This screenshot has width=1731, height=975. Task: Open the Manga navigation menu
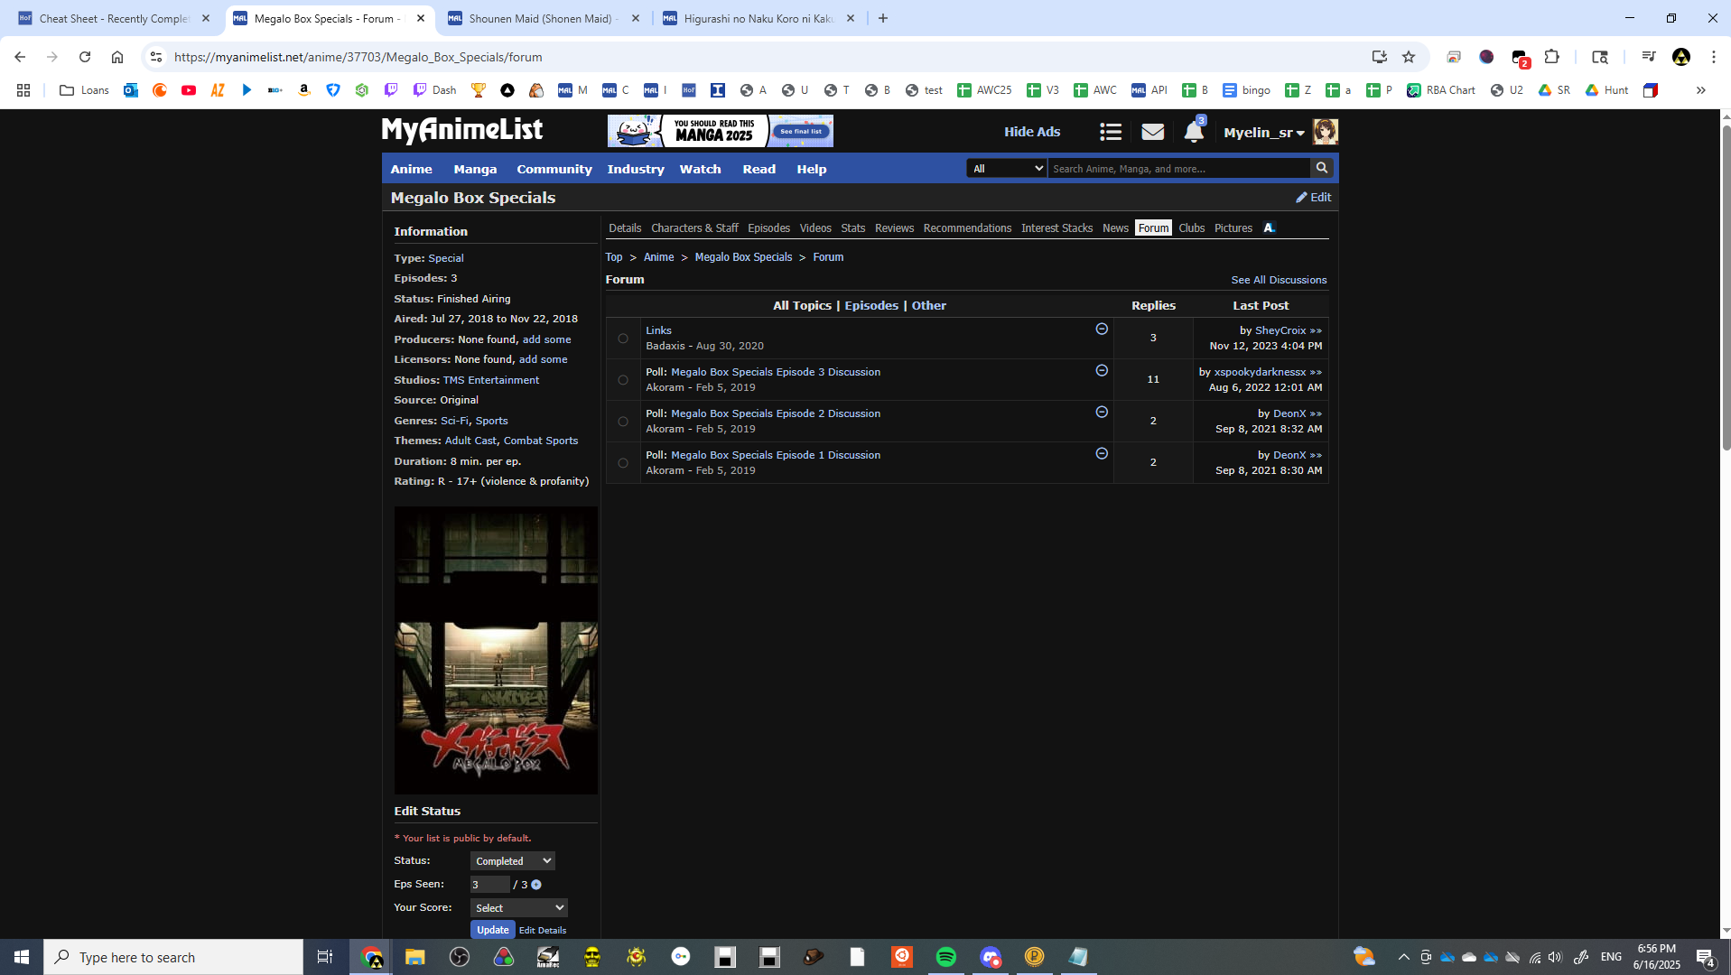[x=475, y=169]
